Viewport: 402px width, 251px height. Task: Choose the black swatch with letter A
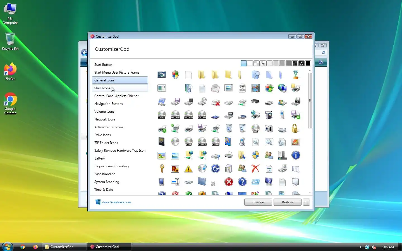(x=301, y=63)
